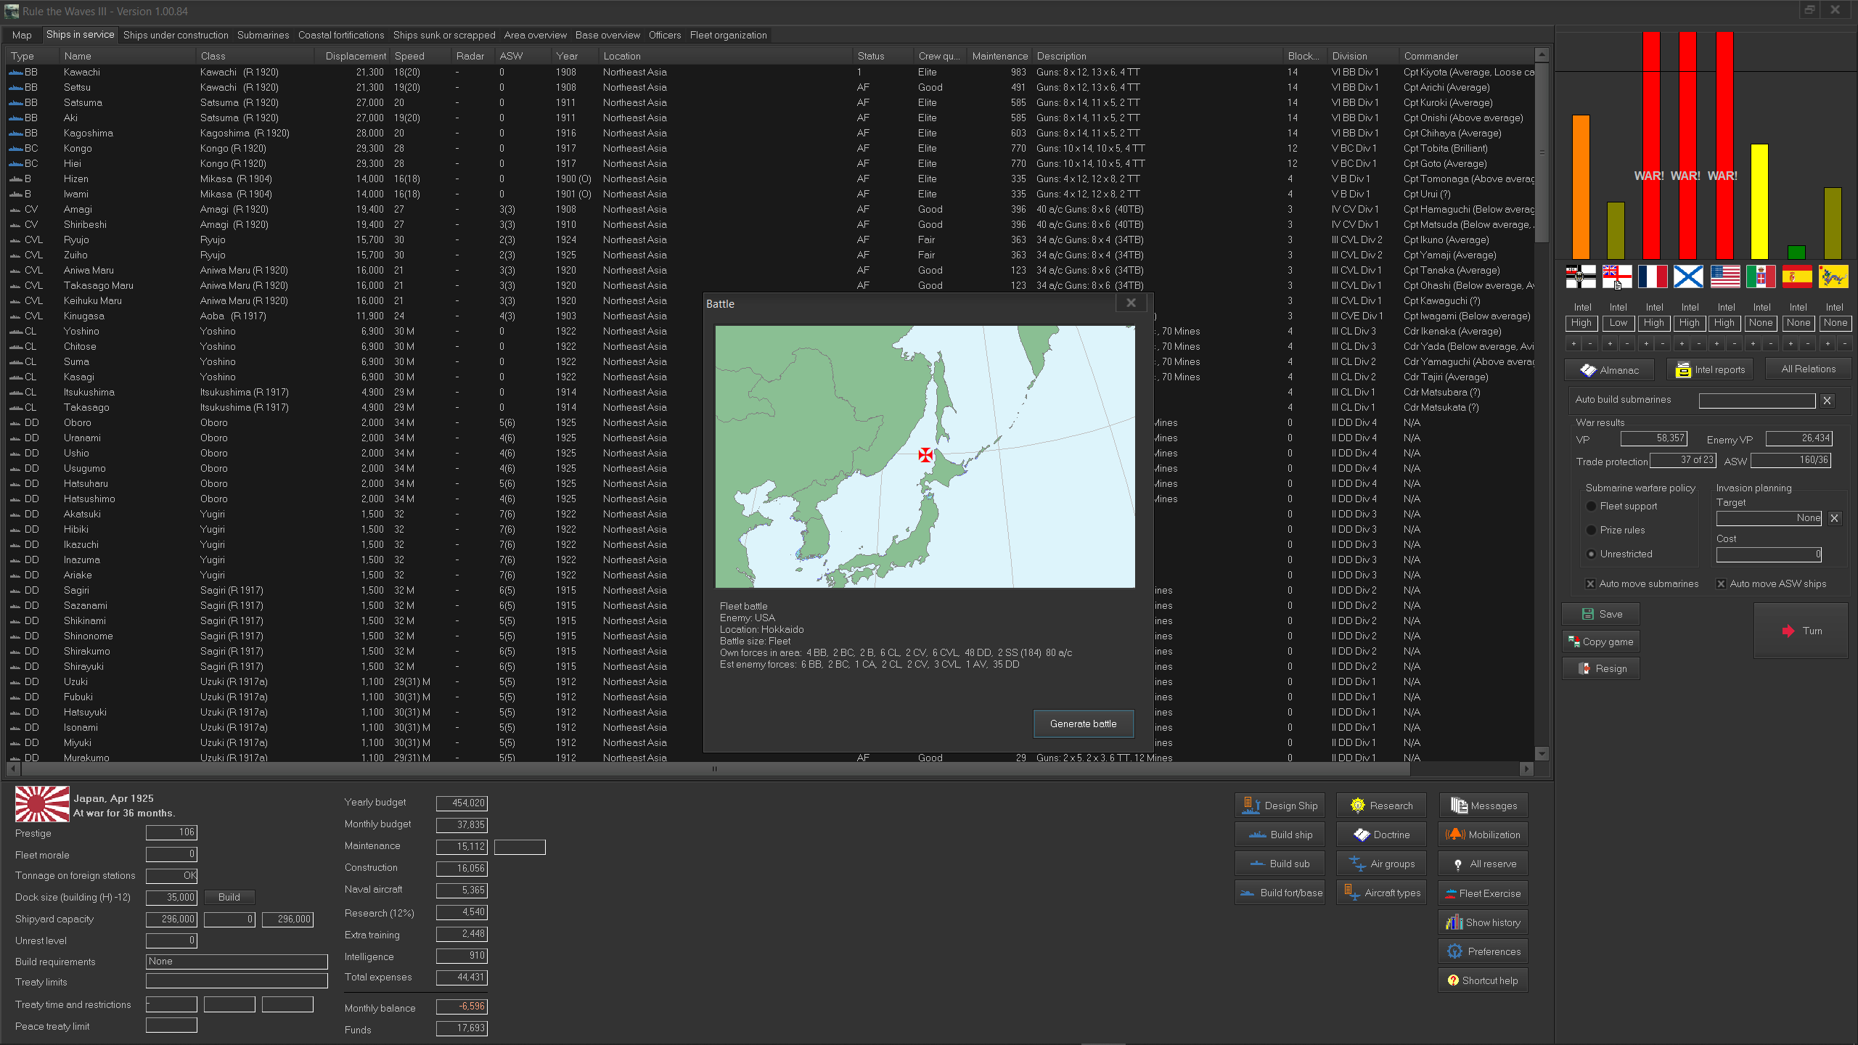Click the Mobilization icon button
The width and height of the screenshot is (1858, 1045).
pyautogui.click(x=1483, y=835)
